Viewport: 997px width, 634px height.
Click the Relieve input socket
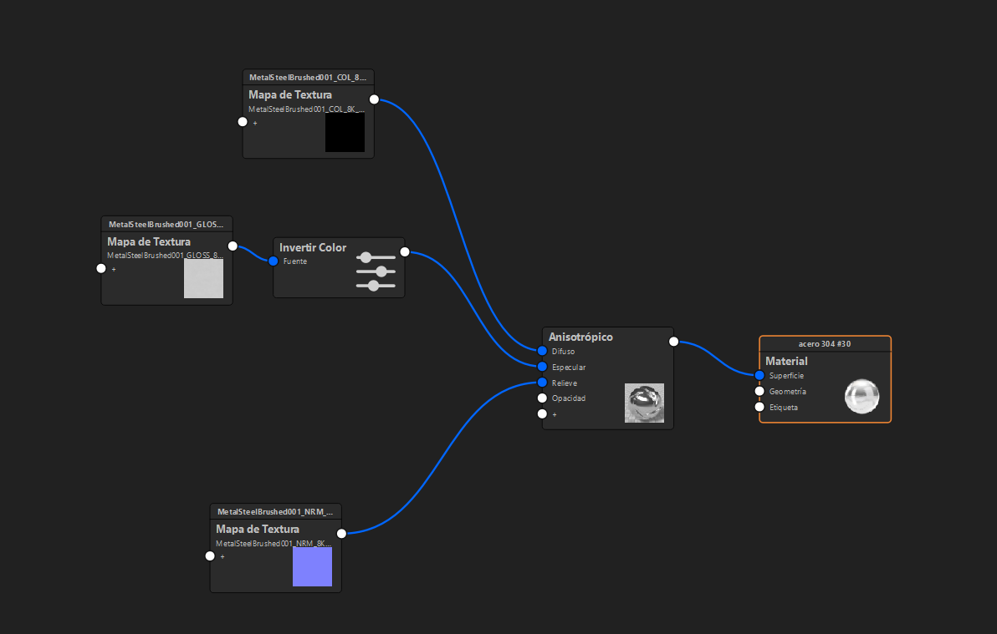pos(542,383)
